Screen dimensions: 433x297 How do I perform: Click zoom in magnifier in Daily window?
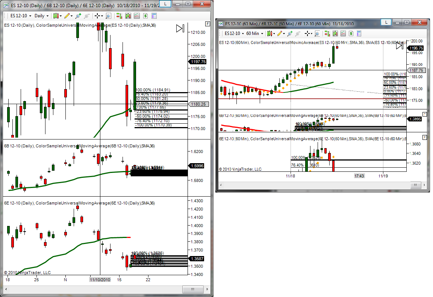click(78, 16)
